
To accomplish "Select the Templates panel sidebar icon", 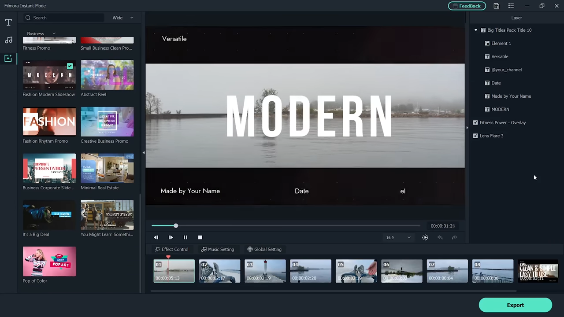I will 8,58.
